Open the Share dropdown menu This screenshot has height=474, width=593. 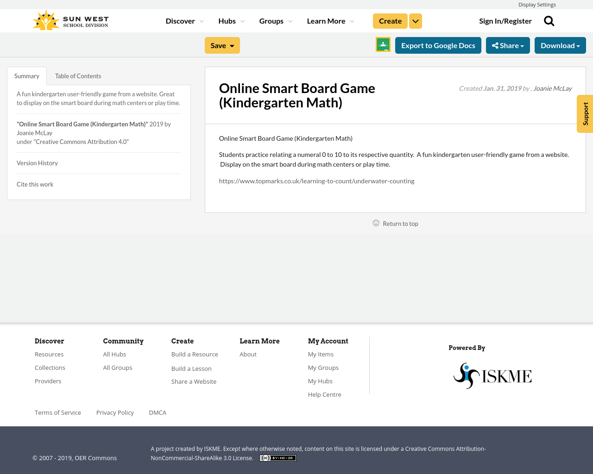click(508, 45)
